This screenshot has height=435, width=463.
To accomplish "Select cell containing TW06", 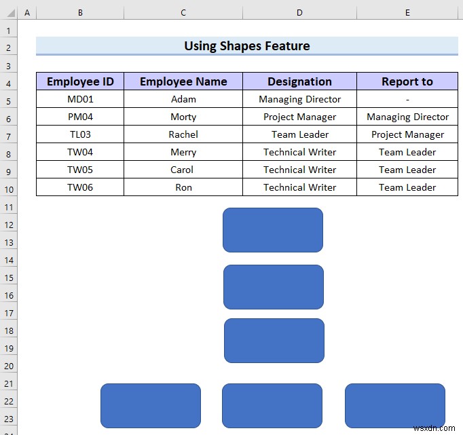I will tap(80, 187).
